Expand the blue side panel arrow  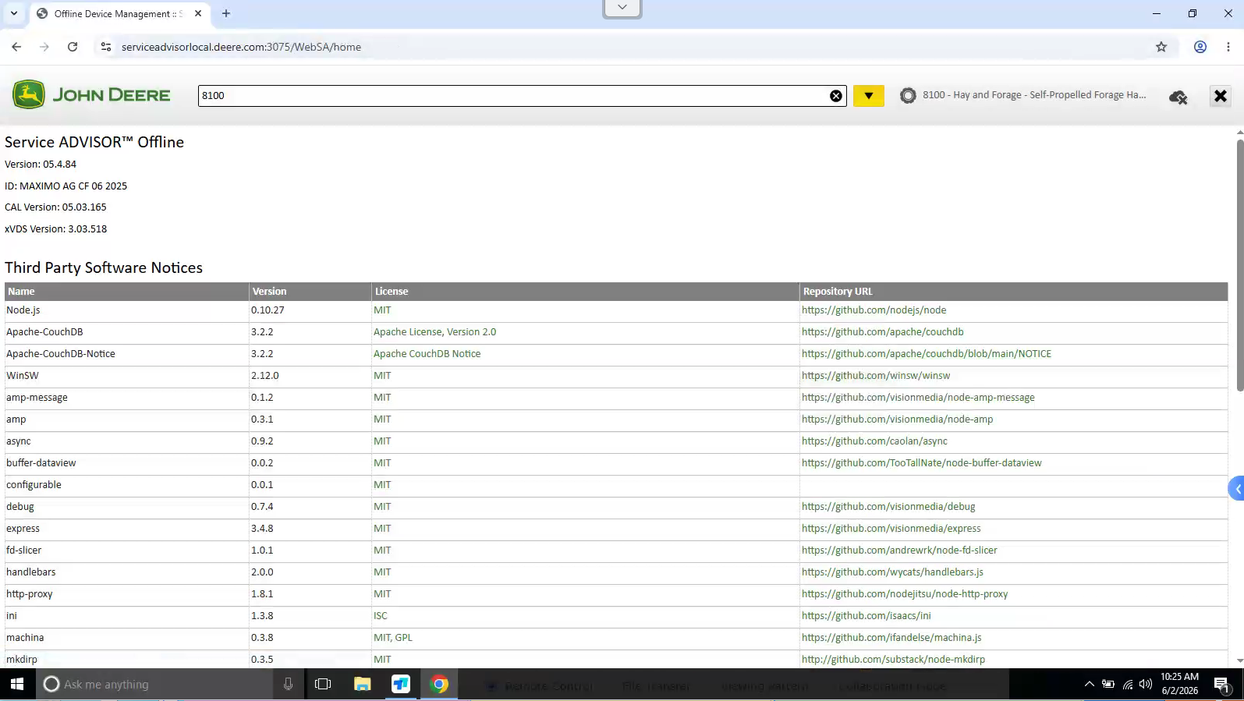tap(1237, 490)
